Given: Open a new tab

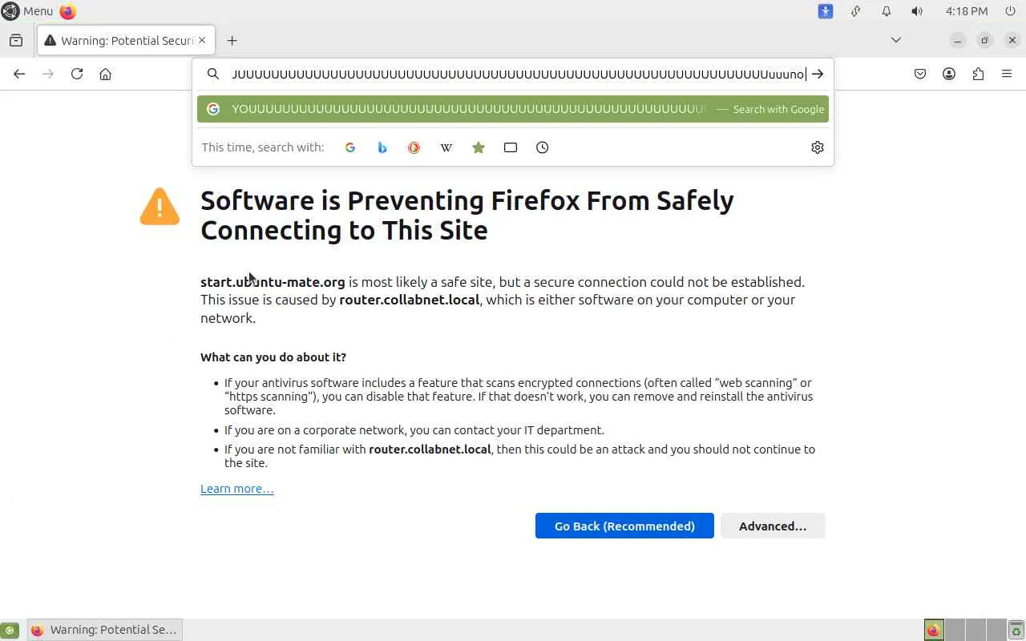Looking at the screenshot, I should (232, 40).
